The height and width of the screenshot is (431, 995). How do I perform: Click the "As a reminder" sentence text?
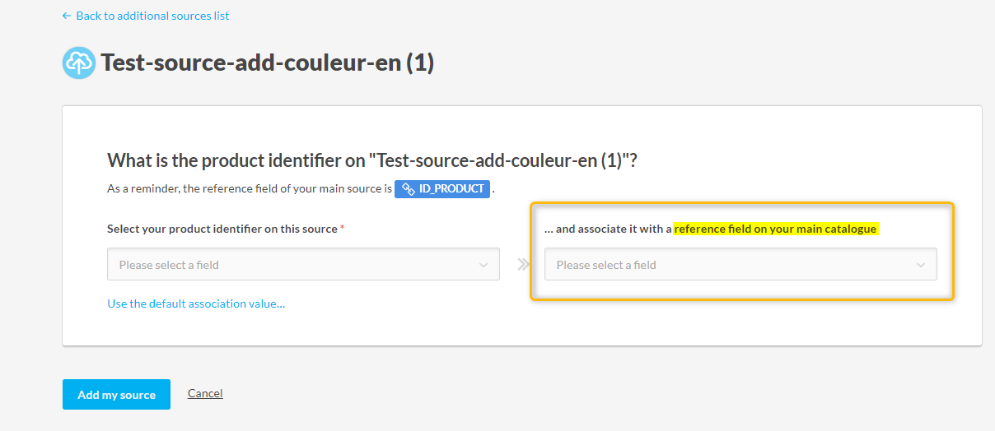(x=250, y=189)
